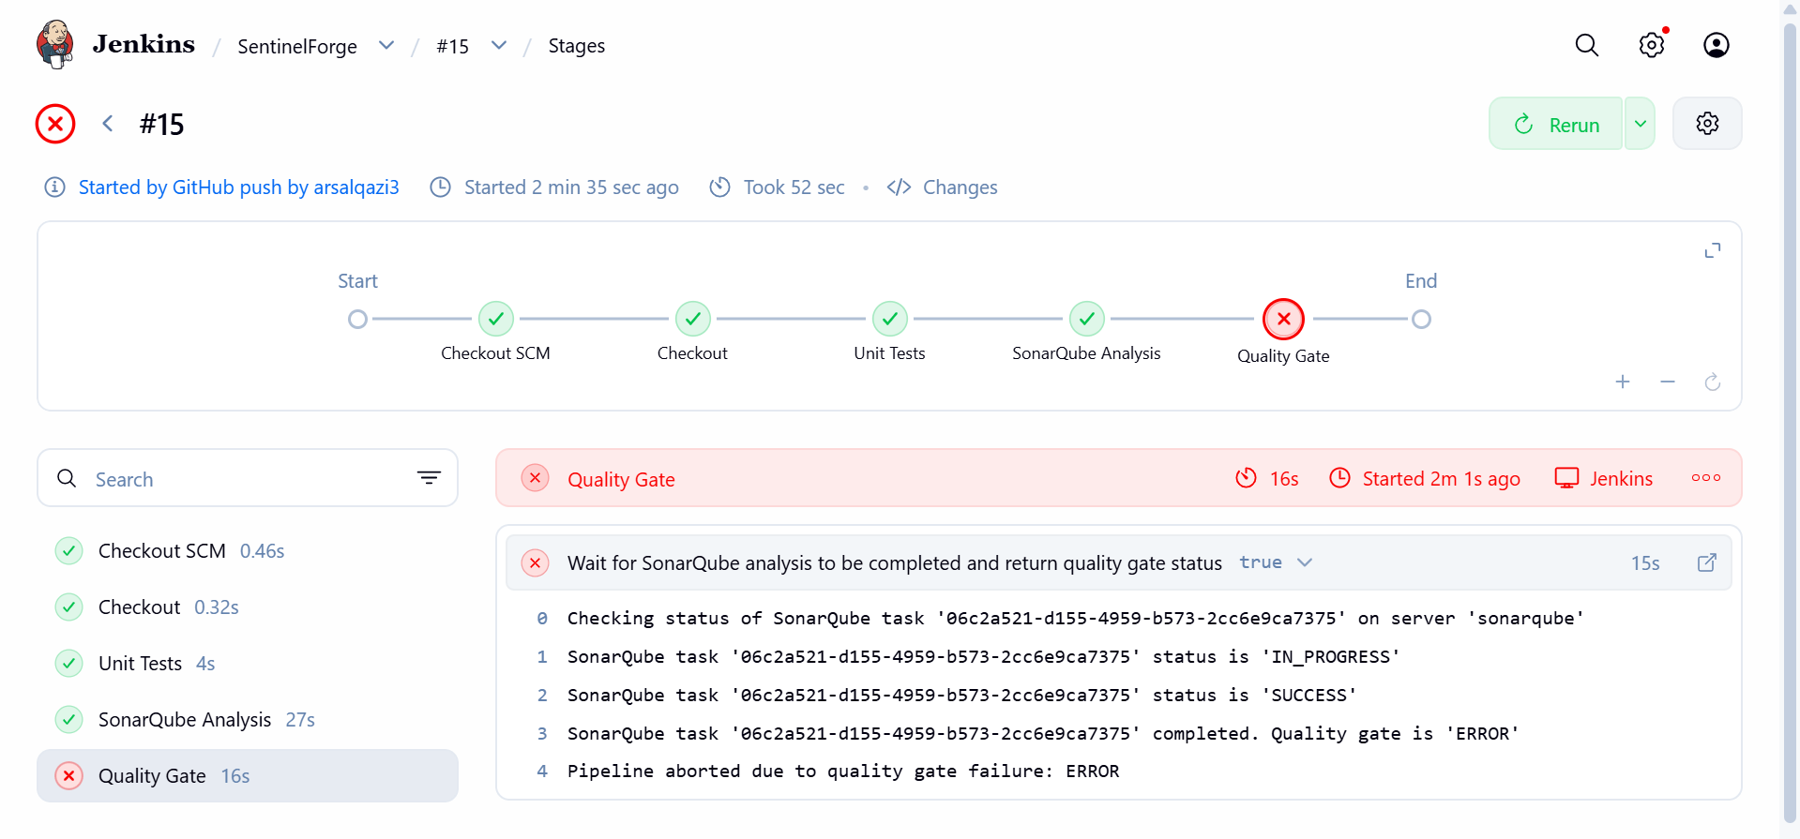Zoom out the pipeline graph
The width and height of the screenshot is (1800, 839).
(x=1668, y=382)
